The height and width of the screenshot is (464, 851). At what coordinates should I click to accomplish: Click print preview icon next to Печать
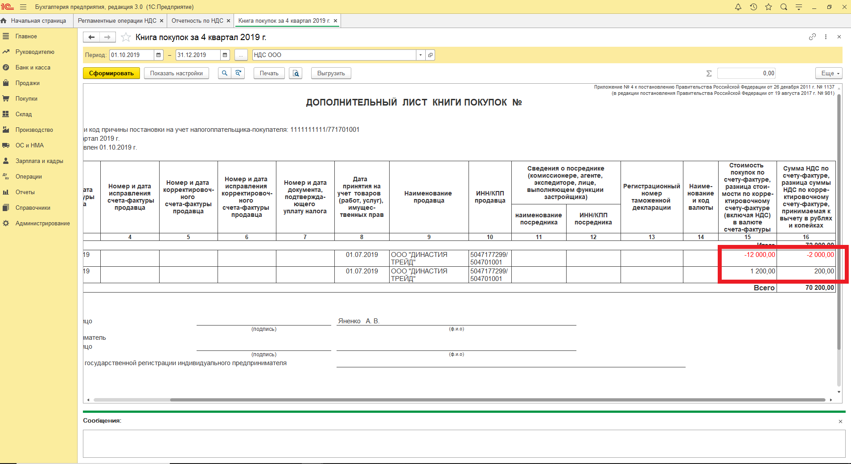[x=296, y=73]
